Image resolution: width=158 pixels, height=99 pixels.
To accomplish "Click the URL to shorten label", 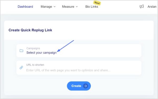I will pyautogui.click(x=35, y=65).
